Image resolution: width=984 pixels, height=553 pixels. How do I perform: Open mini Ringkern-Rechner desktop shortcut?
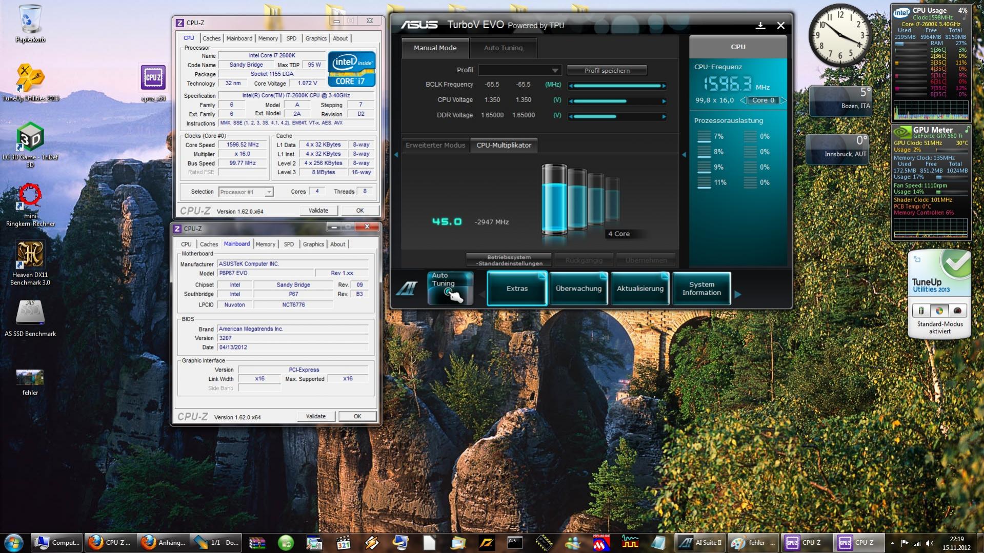tap(30, 206)
